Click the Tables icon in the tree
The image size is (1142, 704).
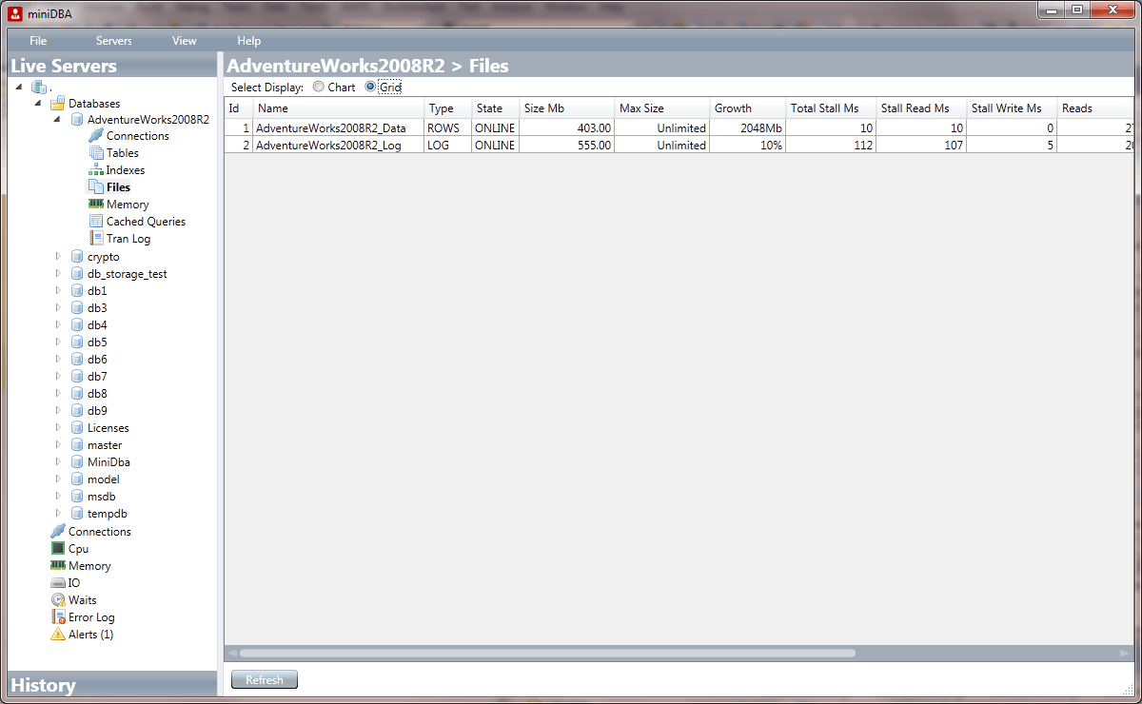click(96, 153)
